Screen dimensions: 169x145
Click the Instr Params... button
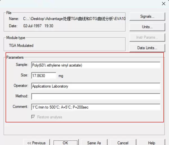point(147,38)
